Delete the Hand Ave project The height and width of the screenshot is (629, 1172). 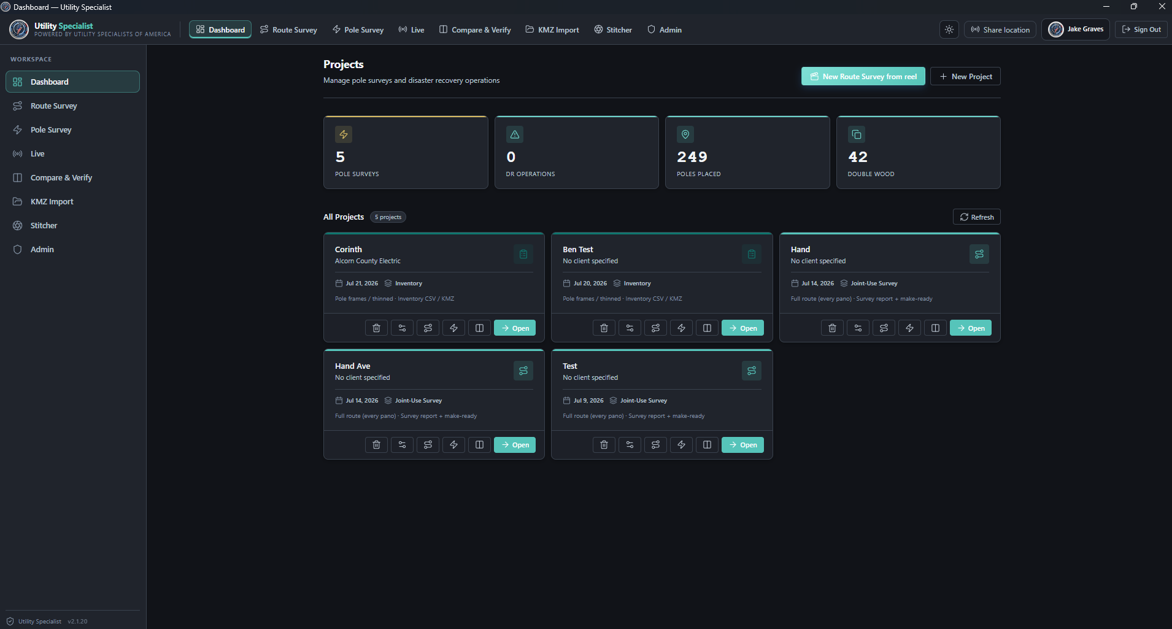(376, 445)
